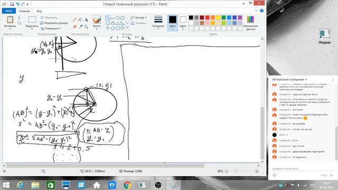Choose the Hexagon shape
Screen dimensions: 338x190
118,28
